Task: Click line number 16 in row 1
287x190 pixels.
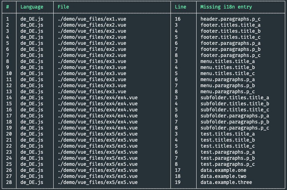Action: tap(178, 19)
